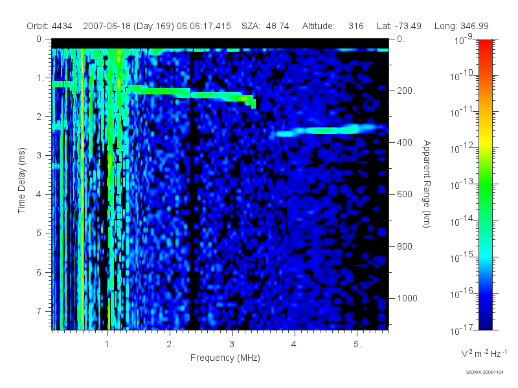Click the Time Delay (ms) axis title
The height and width of the screenshot is (388, 518).
[22, 180]
